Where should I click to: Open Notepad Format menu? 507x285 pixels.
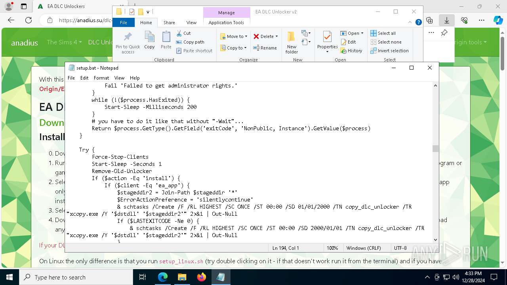coord(101,78)
